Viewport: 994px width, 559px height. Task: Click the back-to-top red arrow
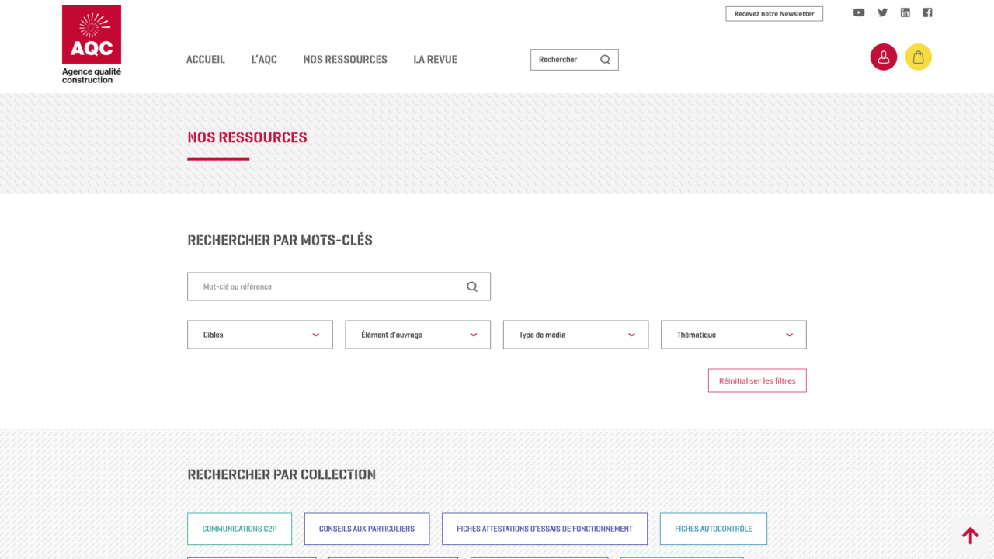point(971,535)
